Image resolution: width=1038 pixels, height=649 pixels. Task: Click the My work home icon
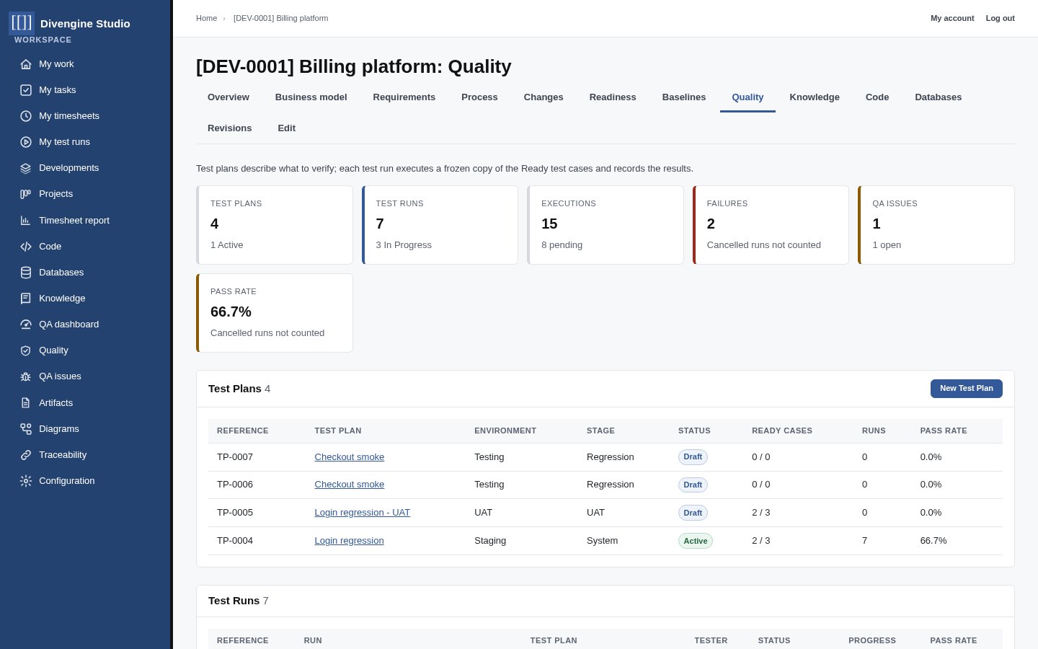coord(26,64)
